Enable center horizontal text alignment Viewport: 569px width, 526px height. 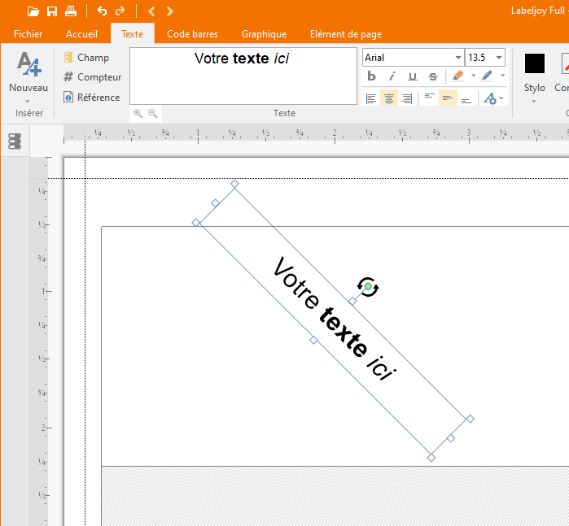(x=389, y=98)
